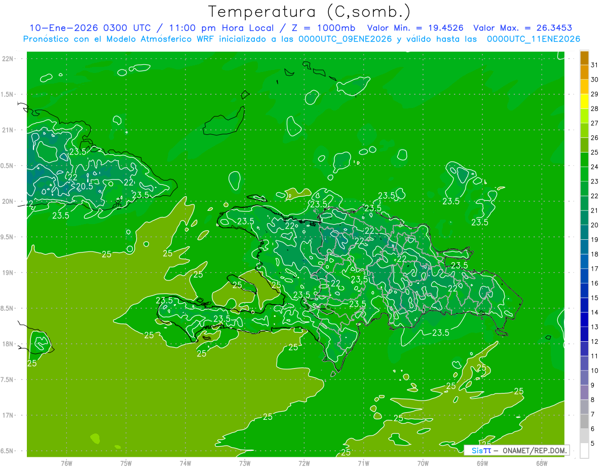Click the color bar segment between 24 and 25
608x470 pixels.
(584, 160)
